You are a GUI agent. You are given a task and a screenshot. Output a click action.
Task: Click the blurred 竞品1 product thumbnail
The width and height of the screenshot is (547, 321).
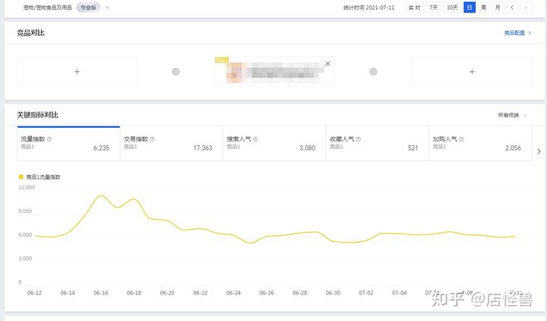coord(235,72)
